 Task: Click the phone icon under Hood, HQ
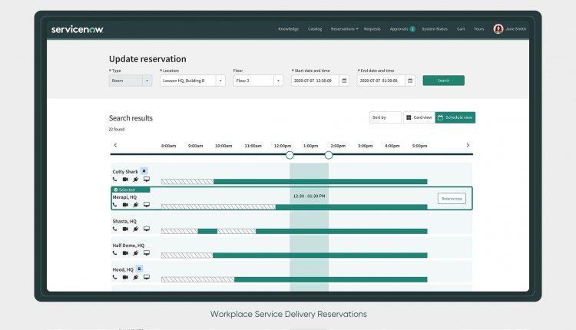[114, 277]
